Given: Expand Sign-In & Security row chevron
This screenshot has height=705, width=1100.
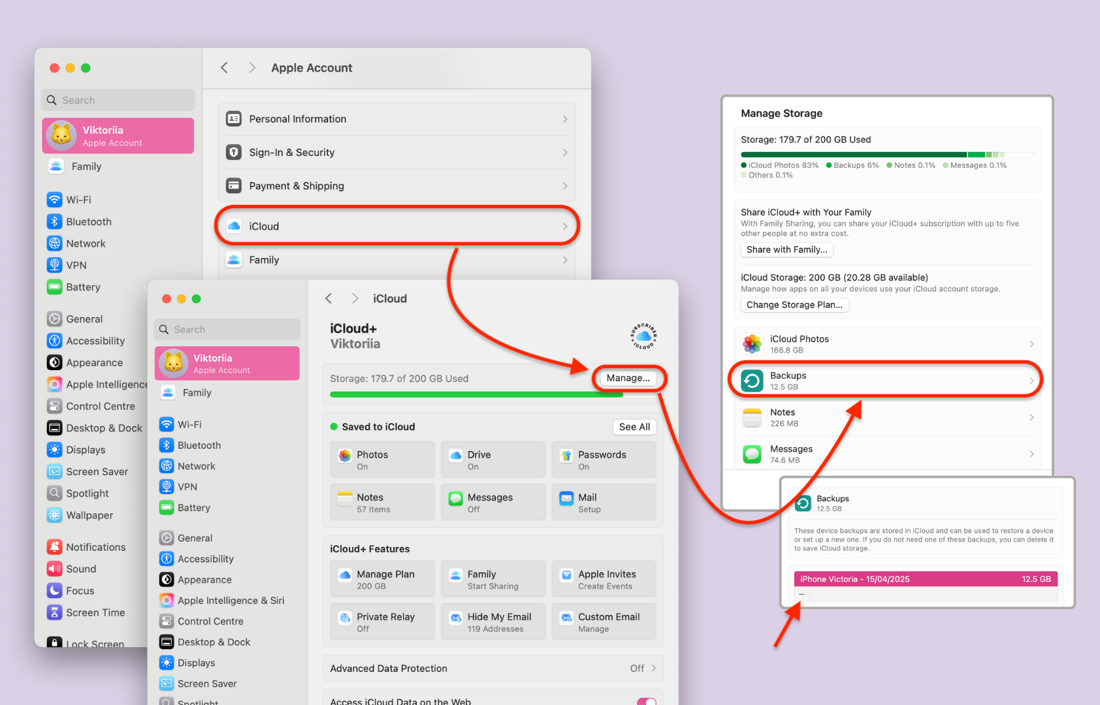Looking at the screenshot, I should 565,152.
